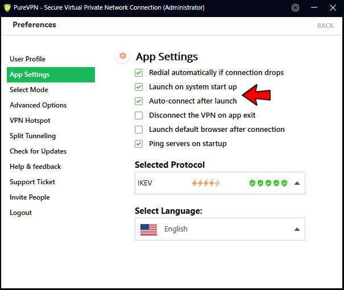Click the Selected Protocol label
344x290 pixels.
pos(170,165)
